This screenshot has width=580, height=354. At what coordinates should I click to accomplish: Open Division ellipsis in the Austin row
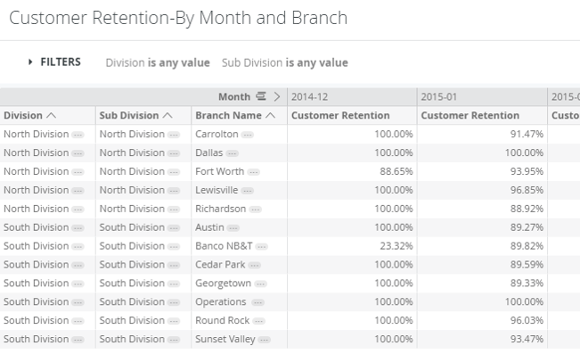(78, 228)
